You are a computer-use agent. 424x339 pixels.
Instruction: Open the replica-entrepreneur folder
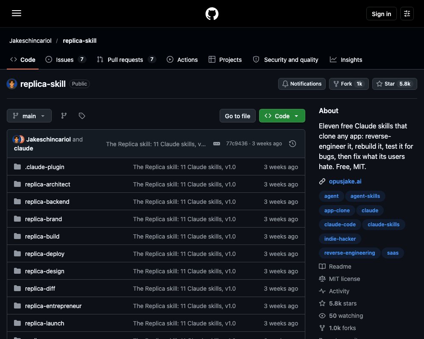pos(53,306)
